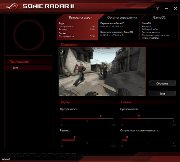Click the Сигнал Прозрачность slider handle

tap(139, 116)
